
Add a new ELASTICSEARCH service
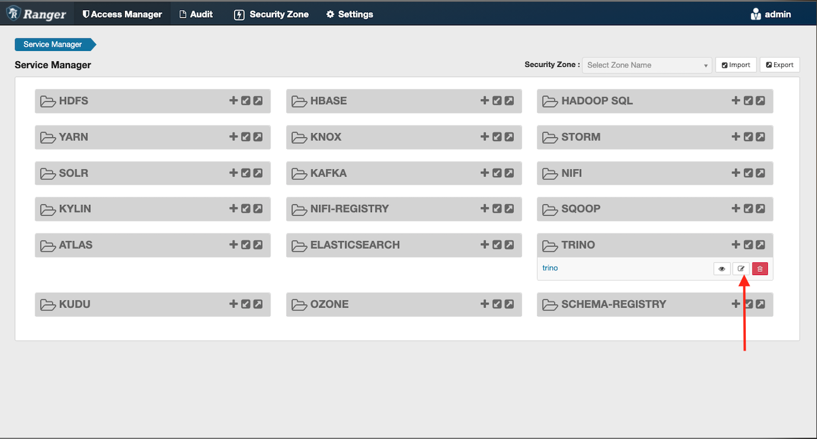[x=485, y=245]
